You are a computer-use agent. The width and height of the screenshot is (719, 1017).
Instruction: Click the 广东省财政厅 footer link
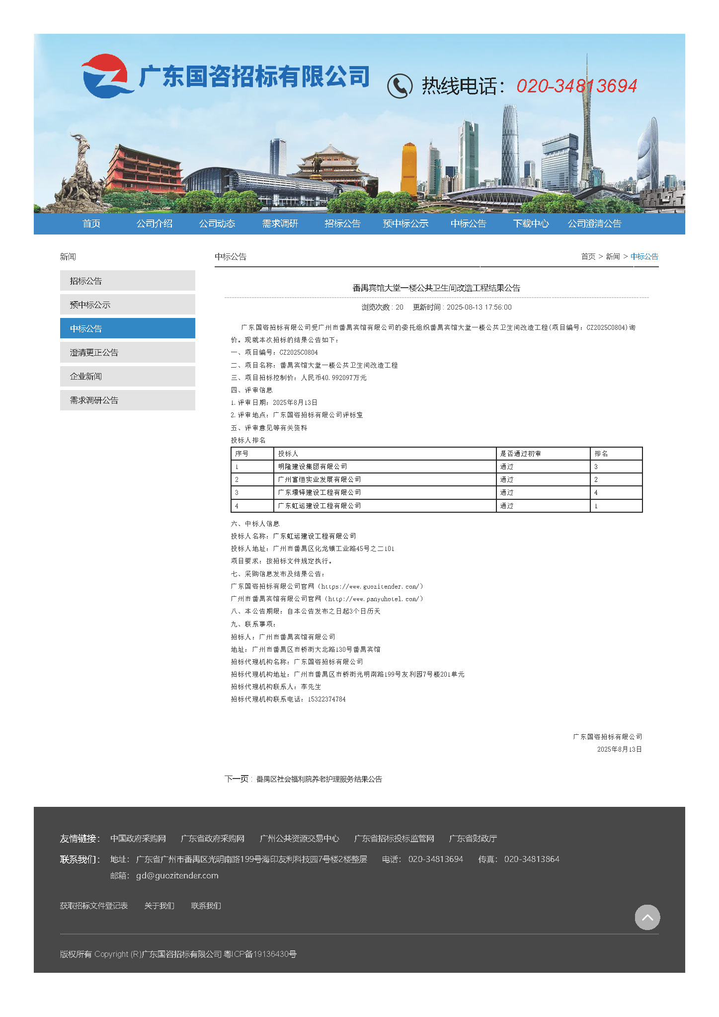tap(473, 839)
